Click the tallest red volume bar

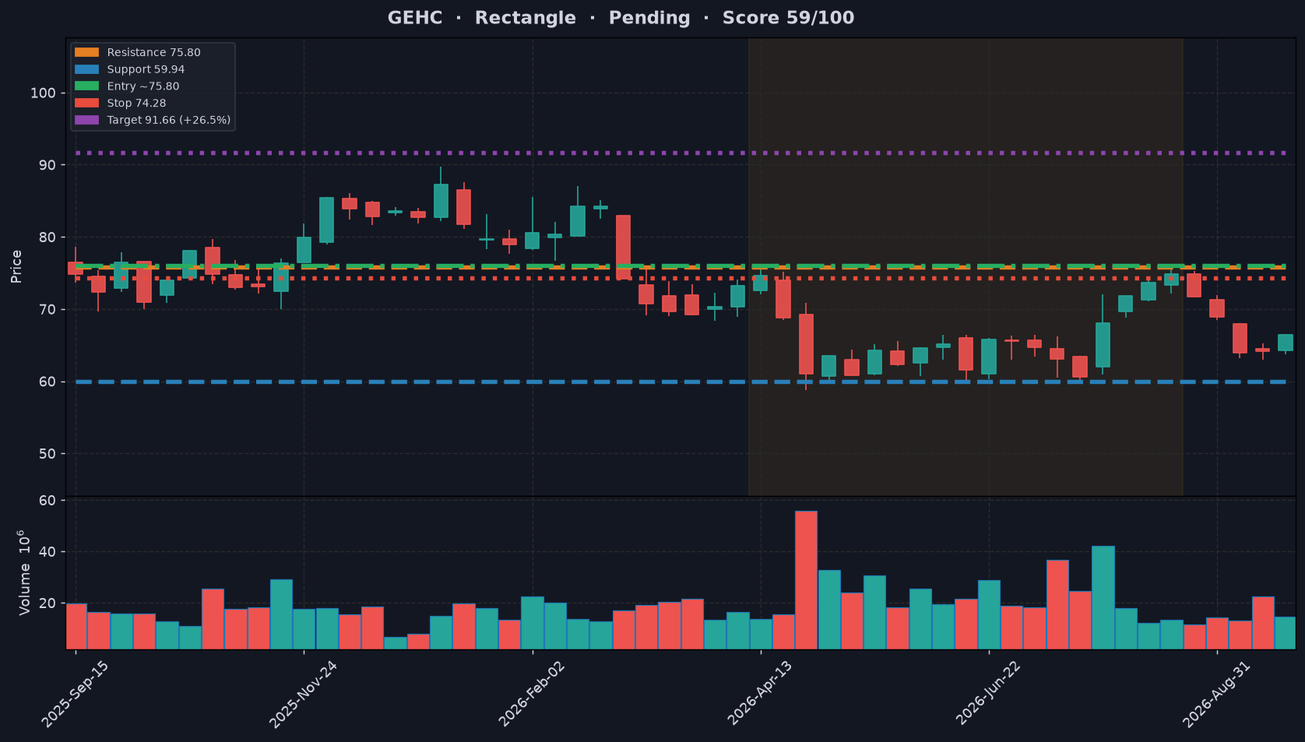click(806, 579)
